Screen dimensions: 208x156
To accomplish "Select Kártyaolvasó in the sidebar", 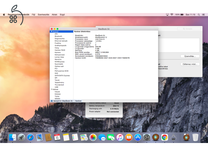I will [x=59, y=55].
